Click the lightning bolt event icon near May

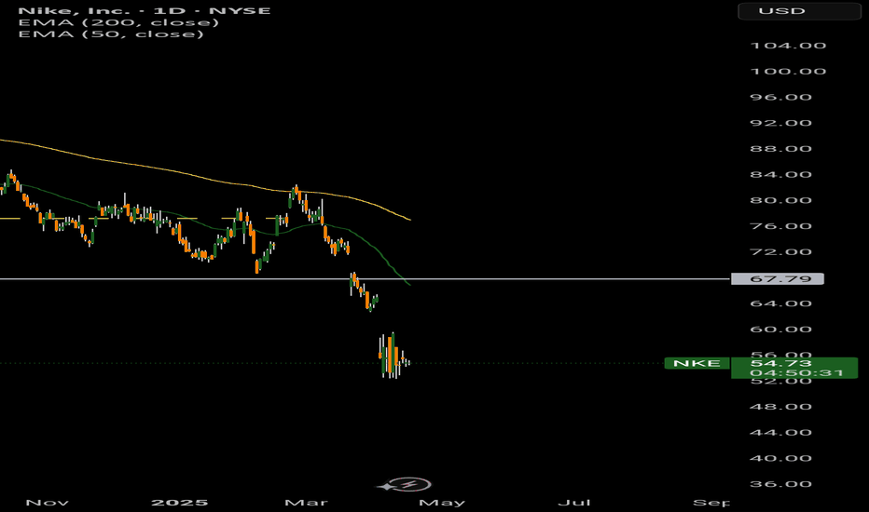411,485
